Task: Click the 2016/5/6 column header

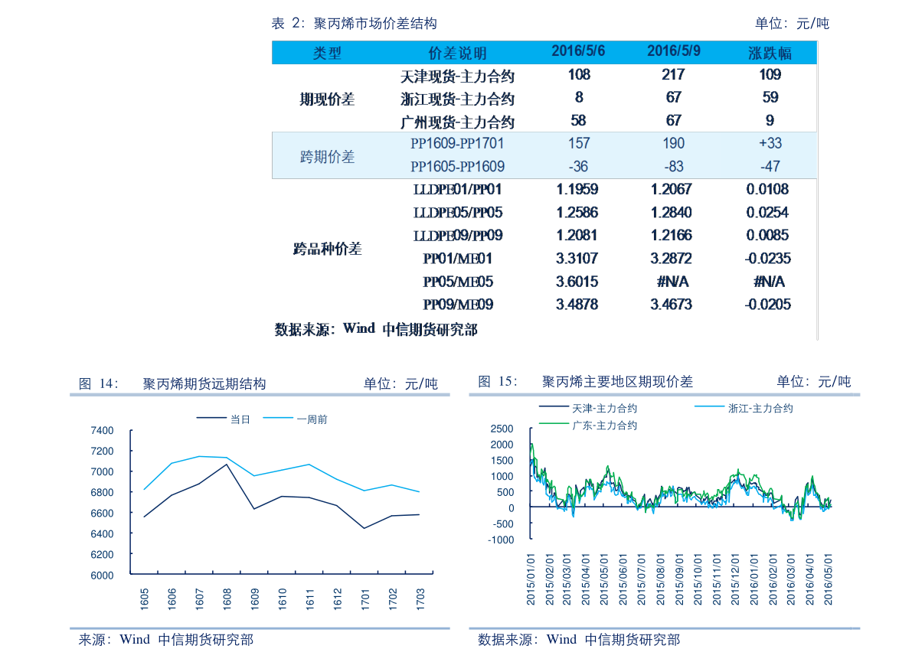Action: click(x=578, y=51)
